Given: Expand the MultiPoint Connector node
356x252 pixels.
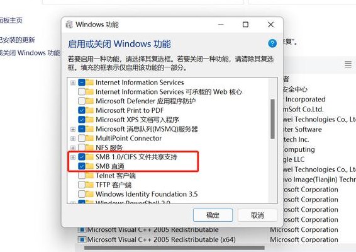Looking at the screenshot, I should 73,139.
